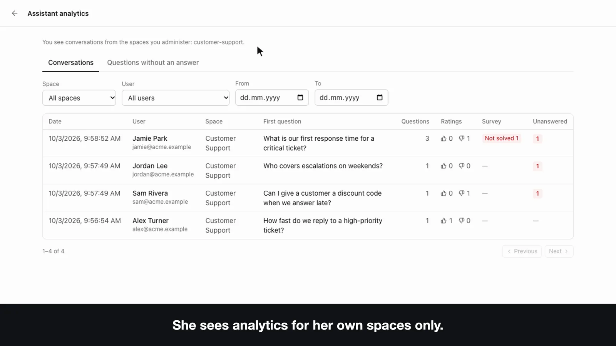Click the Next page button
The width and height of the screenshot is (616, 346).
(559, 251)
